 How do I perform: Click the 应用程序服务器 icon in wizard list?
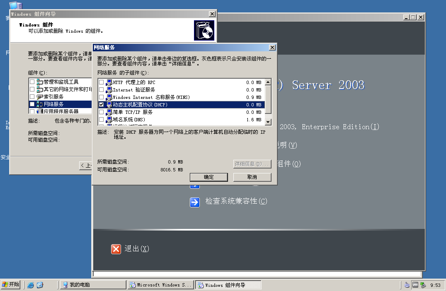point(40,111)
